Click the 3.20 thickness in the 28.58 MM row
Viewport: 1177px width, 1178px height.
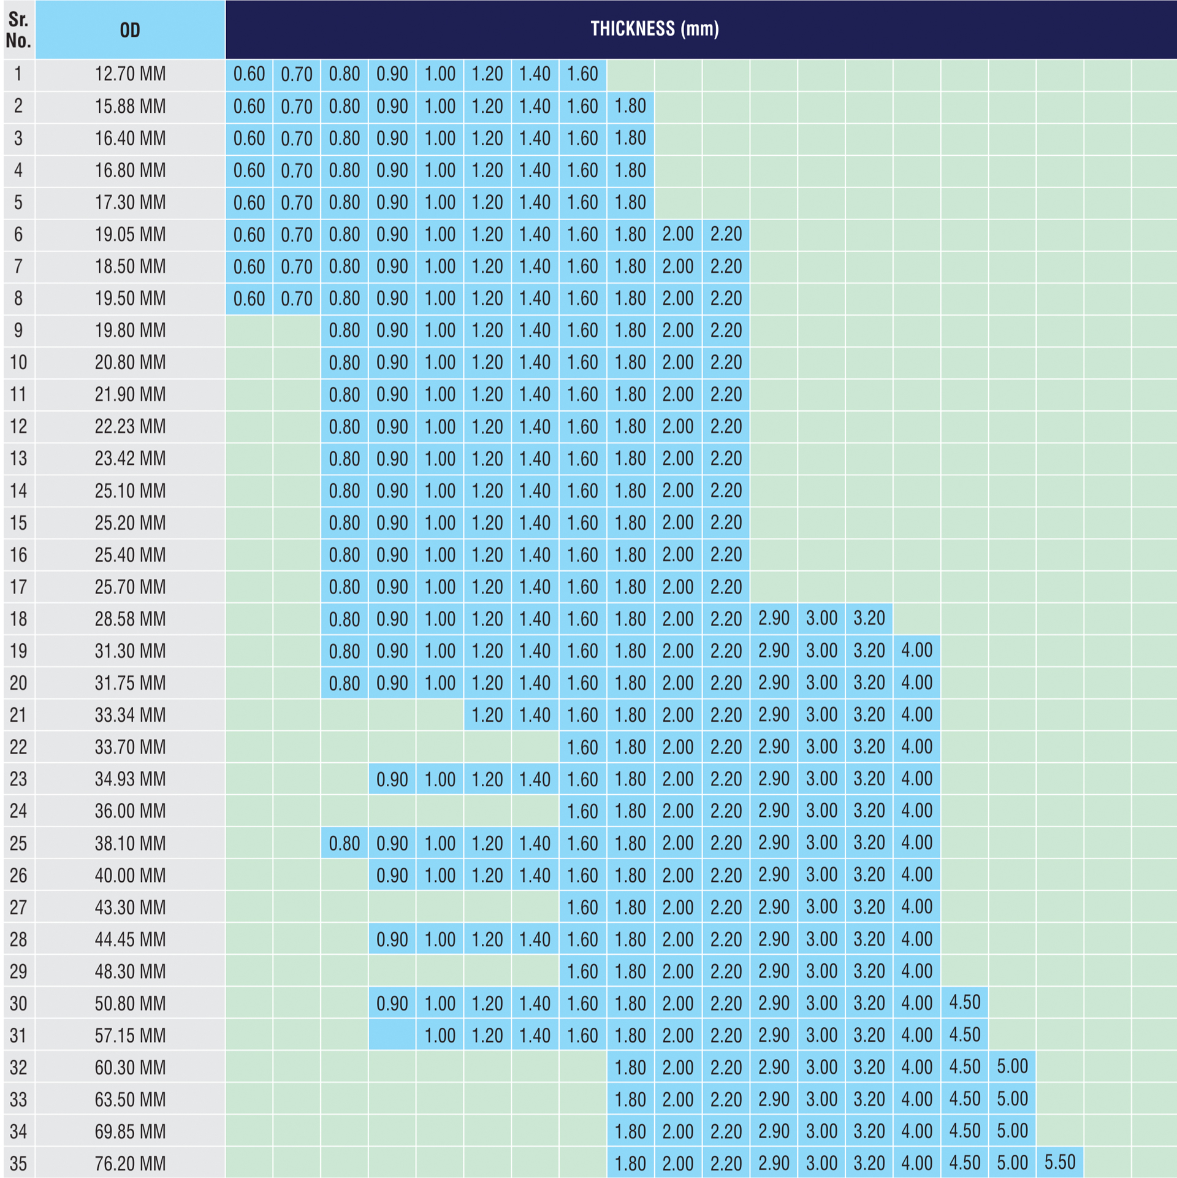point(869,619)
